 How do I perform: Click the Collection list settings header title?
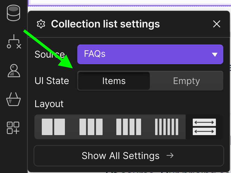point(106,24)
